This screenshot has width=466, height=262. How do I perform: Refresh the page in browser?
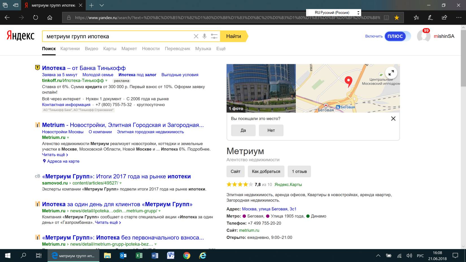coord(36,18)
